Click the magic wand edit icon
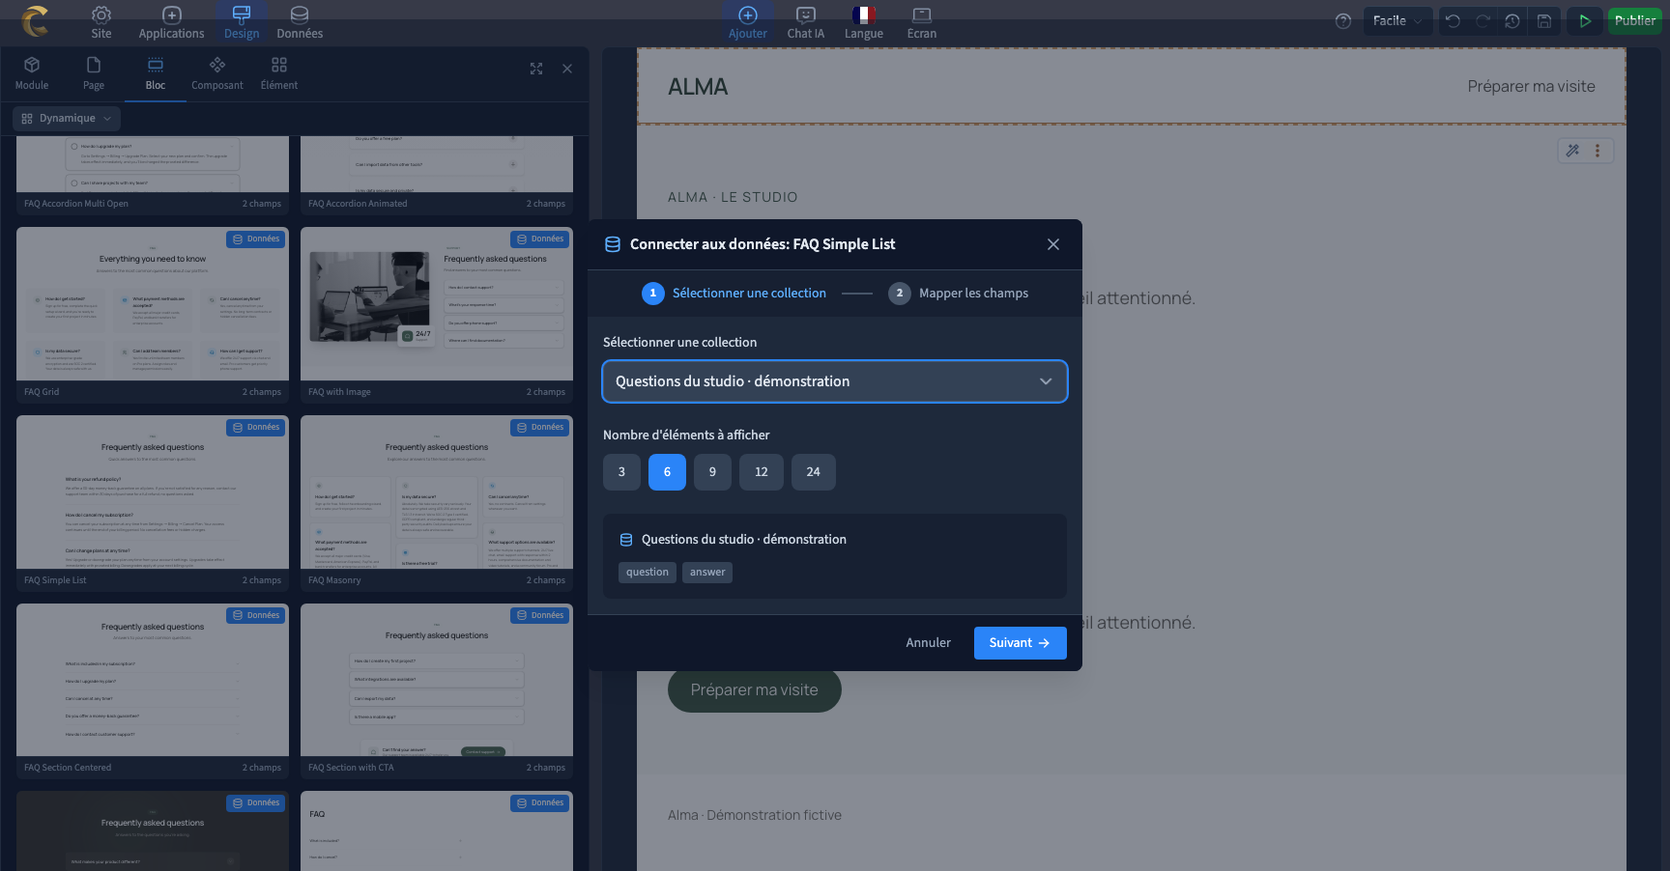The width and height of the screenshot is (1670, 871). point(1572,151)
